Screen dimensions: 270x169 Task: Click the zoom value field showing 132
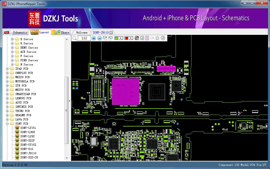84,38
